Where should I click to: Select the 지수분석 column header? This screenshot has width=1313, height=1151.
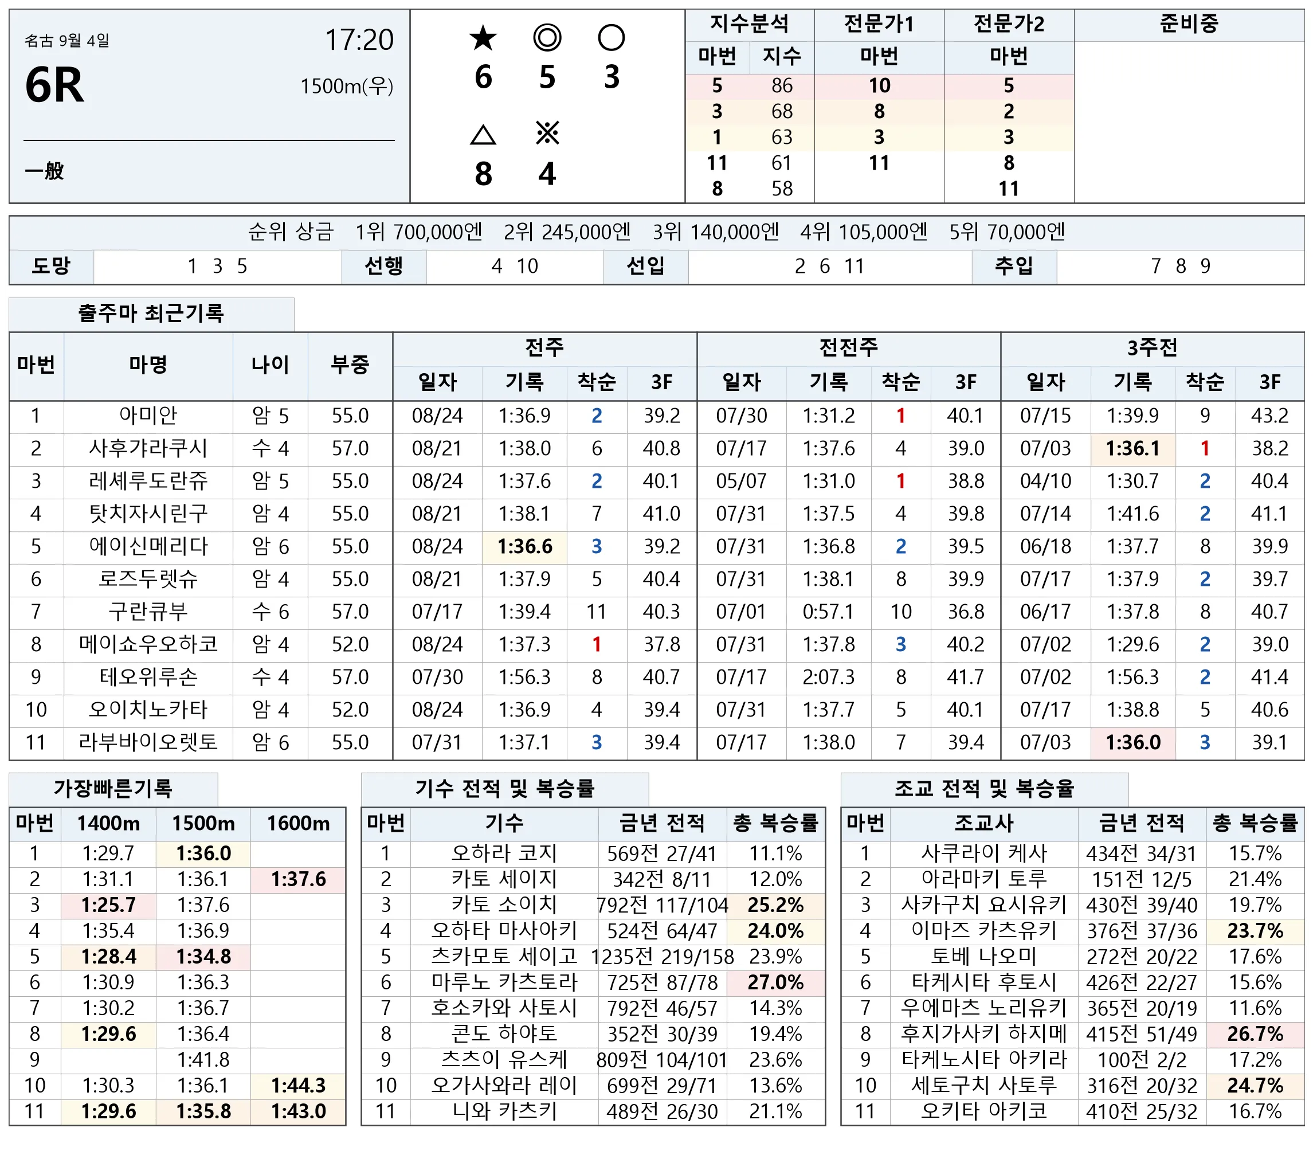point(749,25)
